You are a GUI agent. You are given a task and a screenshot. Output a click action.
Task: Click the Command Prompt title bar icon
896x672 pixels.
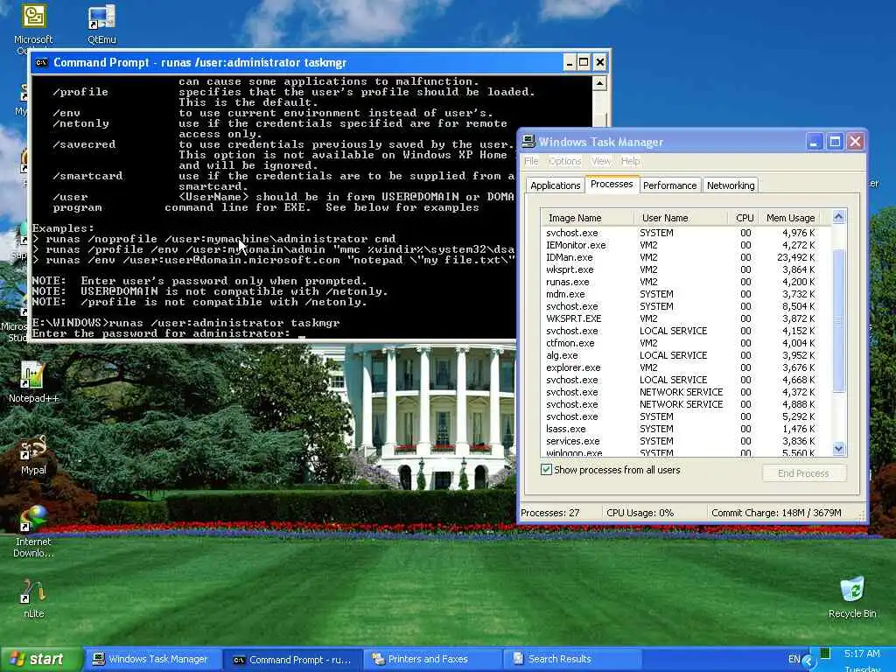tap(42, 62)
